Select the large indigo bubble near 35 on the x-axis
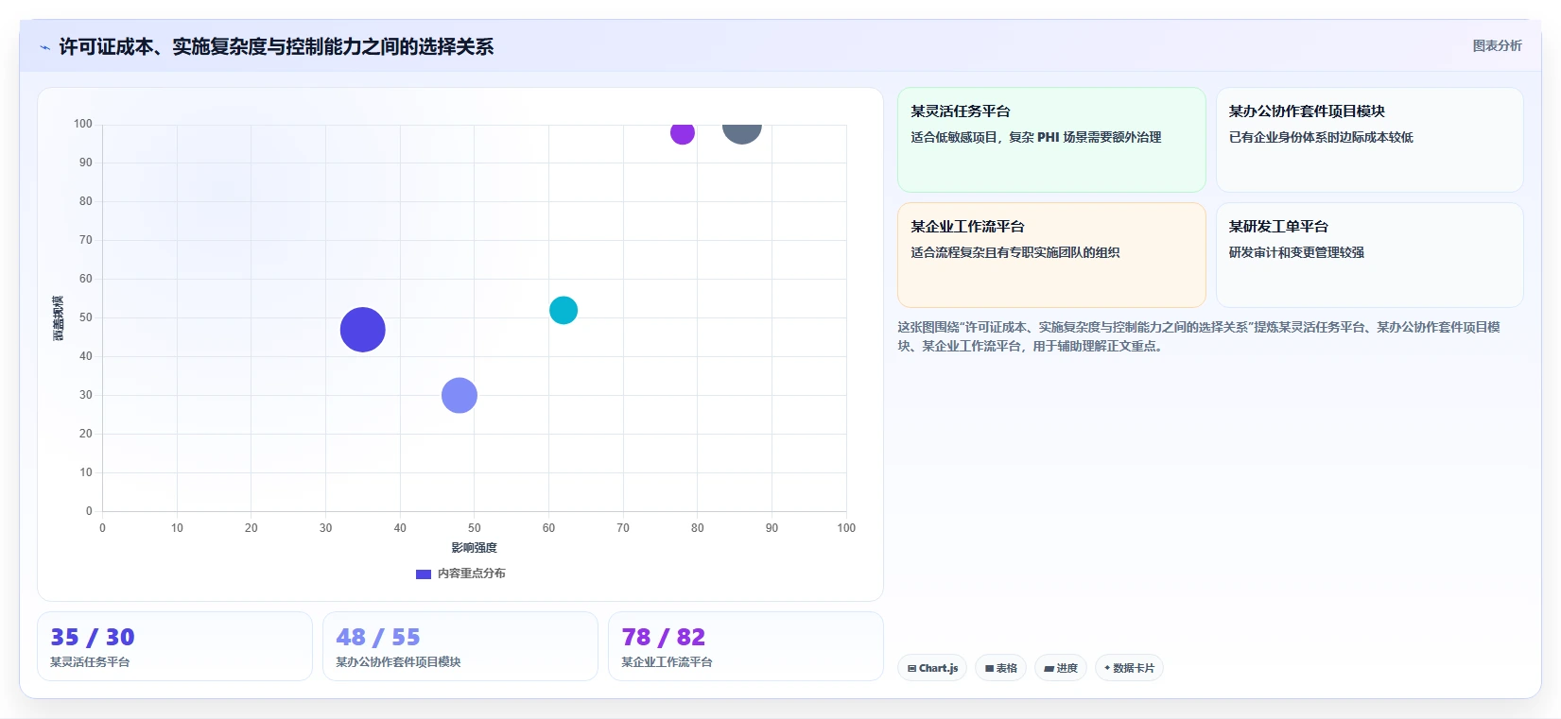This screenshot has height=719, width=1561. (362, 330)
